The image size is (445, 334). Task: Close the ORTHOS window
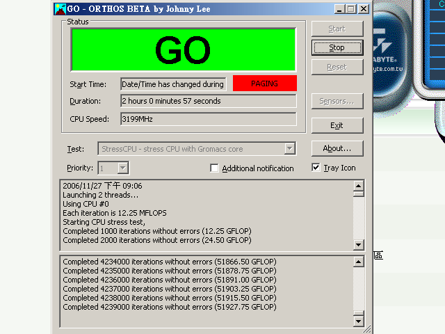pyautogui.click(x=364, y=9)
